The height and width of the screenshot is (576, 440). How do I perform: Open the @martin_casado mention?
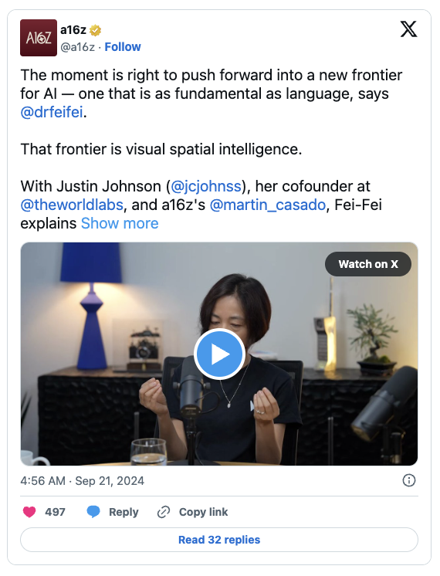(268, 205)
